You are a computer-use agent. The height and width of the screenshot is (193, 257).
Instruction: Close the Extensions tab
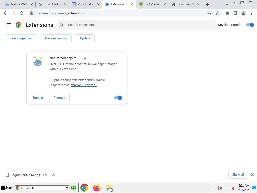point(132,4)
